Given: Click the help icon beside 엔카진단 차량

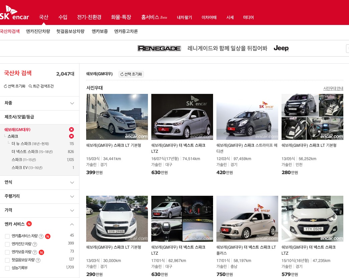Looking at the screenshot, I should (x=35, y=244).
